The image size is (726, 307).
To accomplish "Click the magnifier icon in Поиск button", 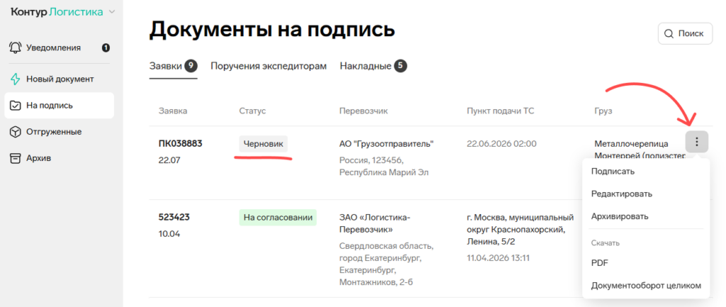I will pos(669,33).
